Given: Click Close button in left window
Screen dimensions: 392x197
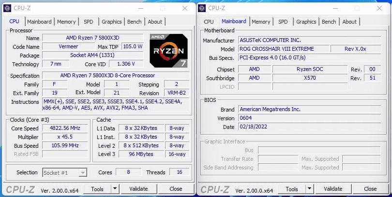Looking at the screenshot, I should coord(176,189).
